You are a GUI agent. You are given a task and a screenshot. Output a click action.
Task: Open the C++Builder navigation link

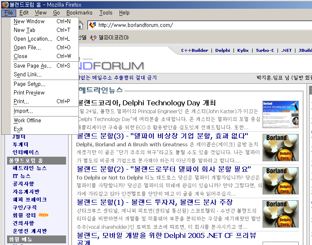[194, 51]
